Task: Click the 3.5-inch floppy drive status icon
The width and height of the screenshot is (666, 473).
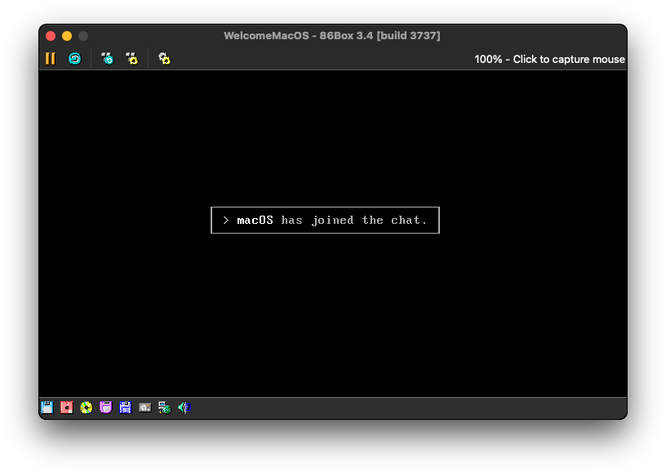Action: (x=47, y=407)
